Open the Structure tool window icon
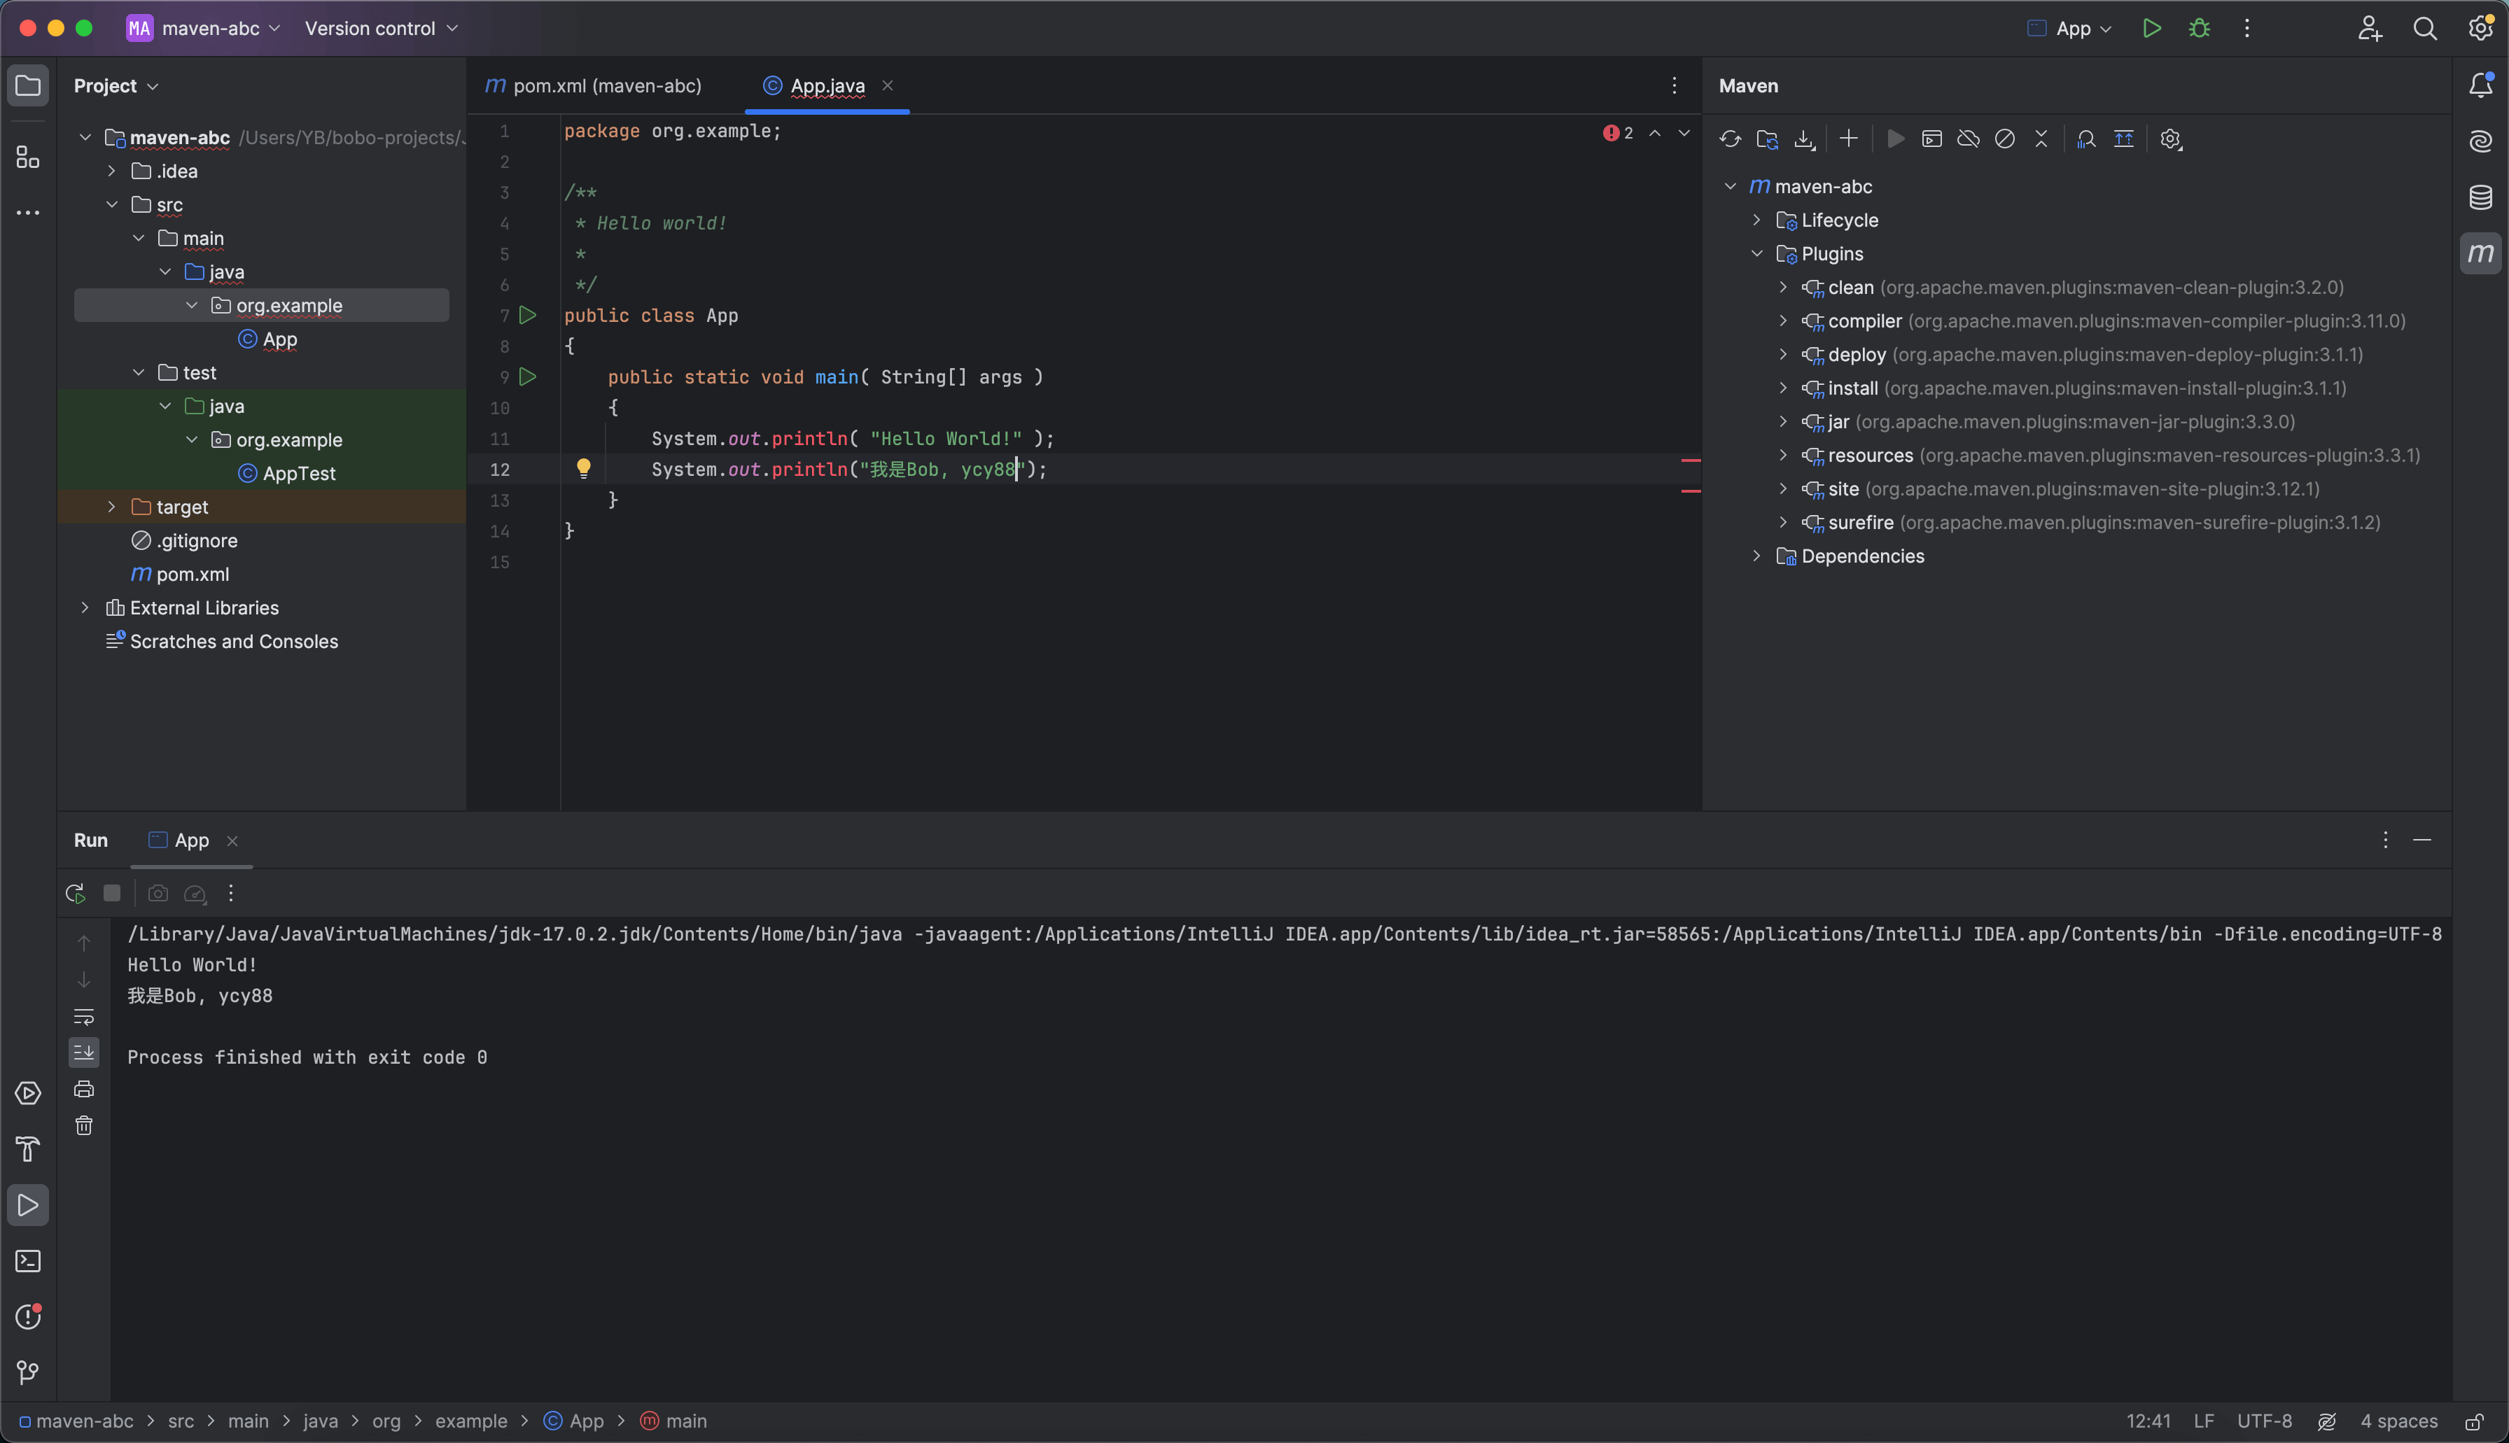Screen dimensions: 2509x1443 (28, 157)
